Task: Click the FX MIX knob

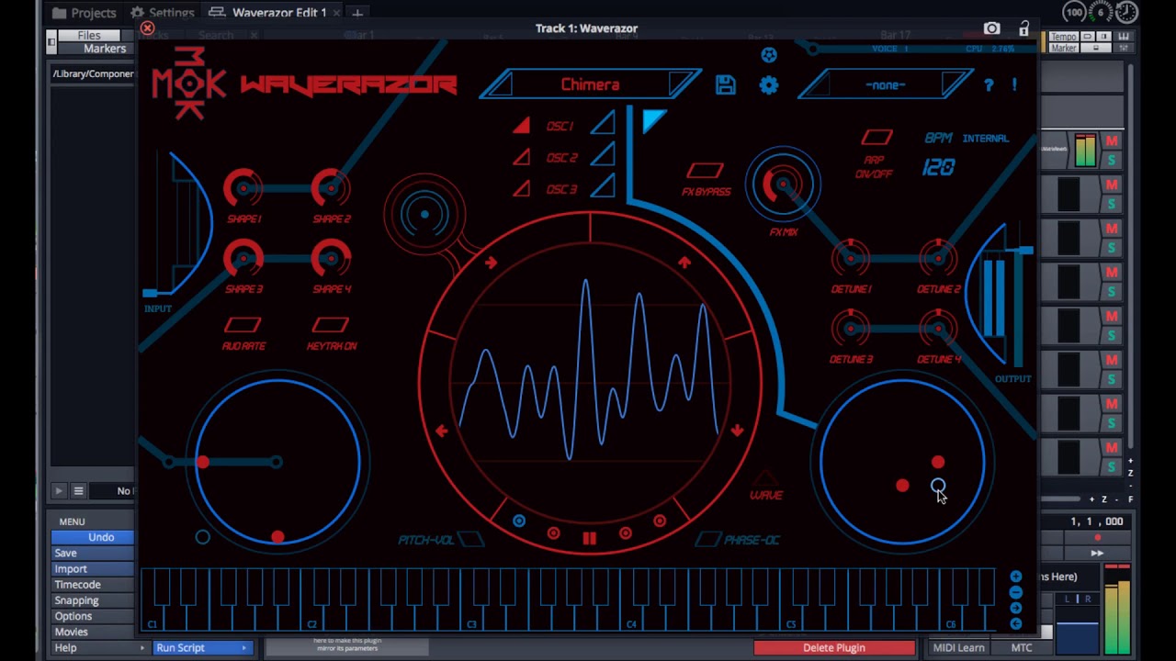Action: [x=783, y=185]
